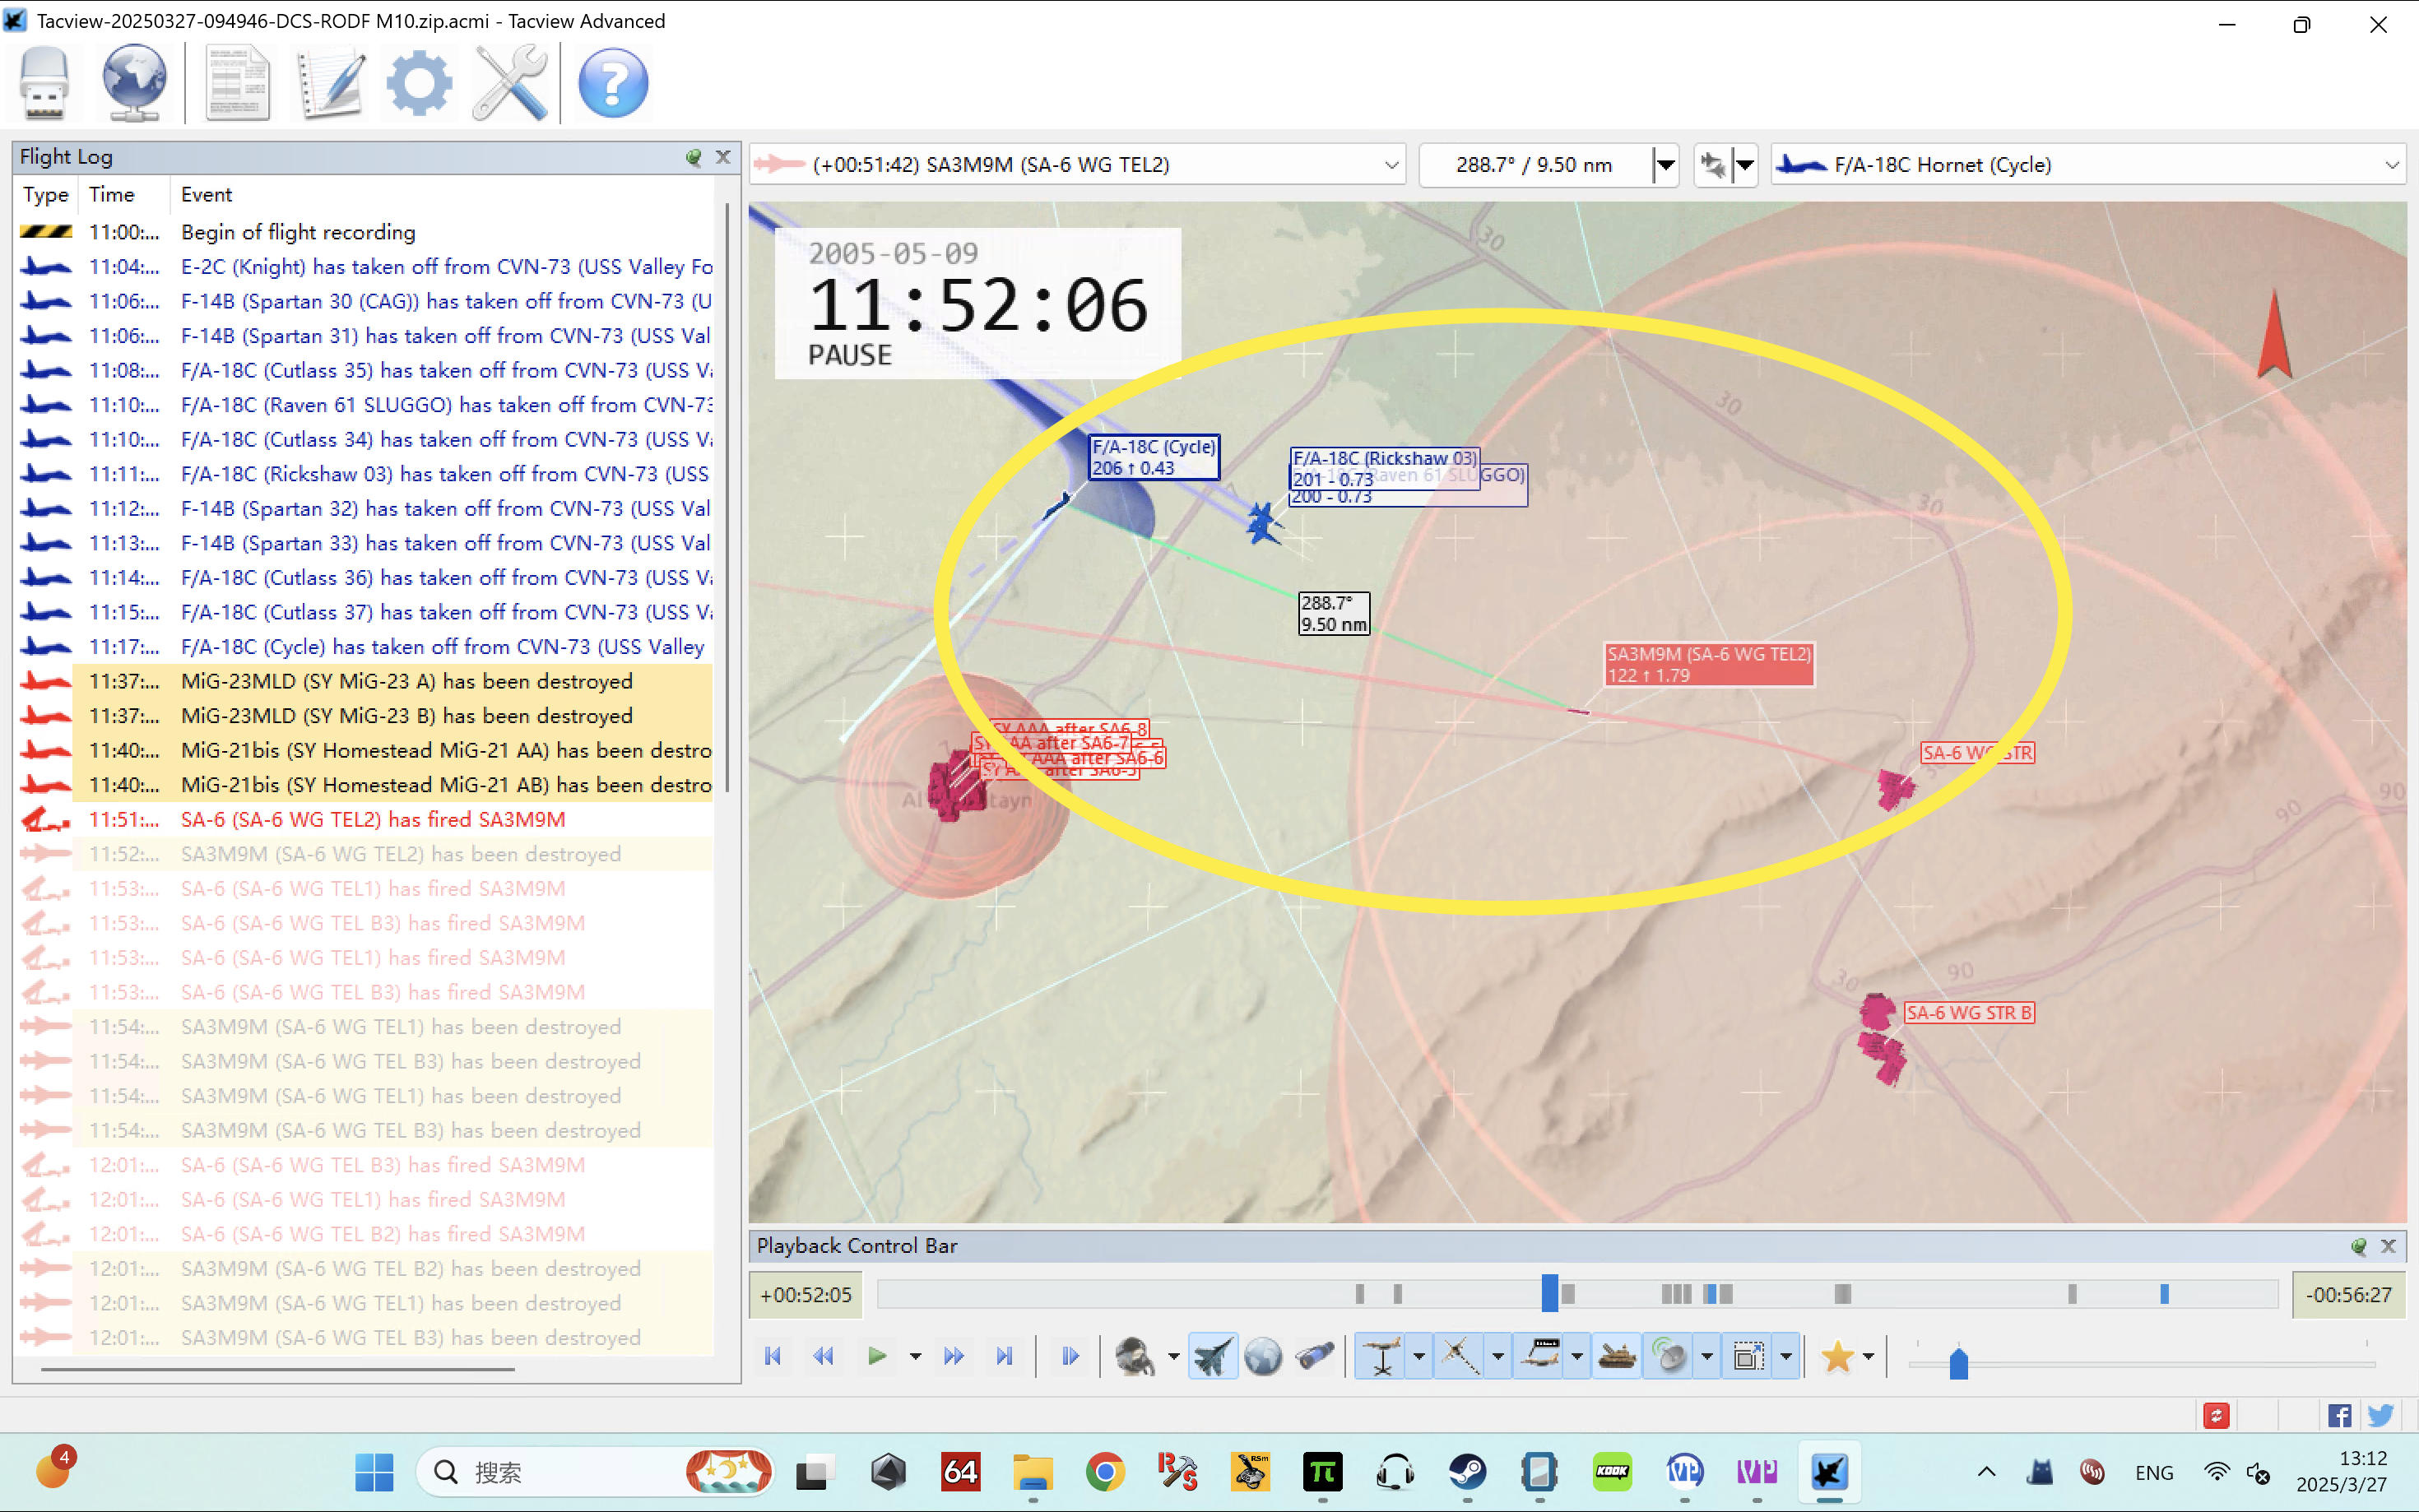
Task: Sort Flight Log by Event column
Action: pyautogui.click(x=442, y=194)
